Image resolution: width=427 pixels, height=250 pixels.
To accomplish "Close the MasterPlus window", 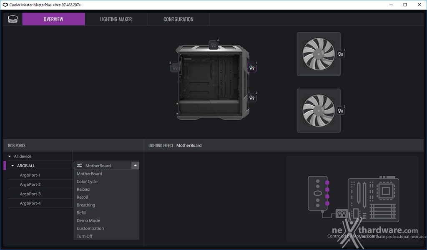I will (x=419, y=5).
